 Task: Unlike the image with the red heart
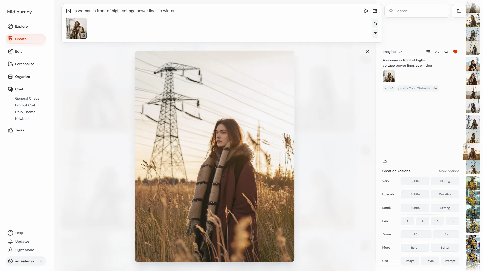455,52
